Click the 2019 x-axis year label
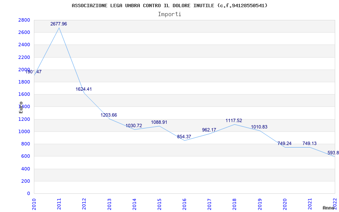The width and height of the screenshot is (339, 212). point(260,204)
